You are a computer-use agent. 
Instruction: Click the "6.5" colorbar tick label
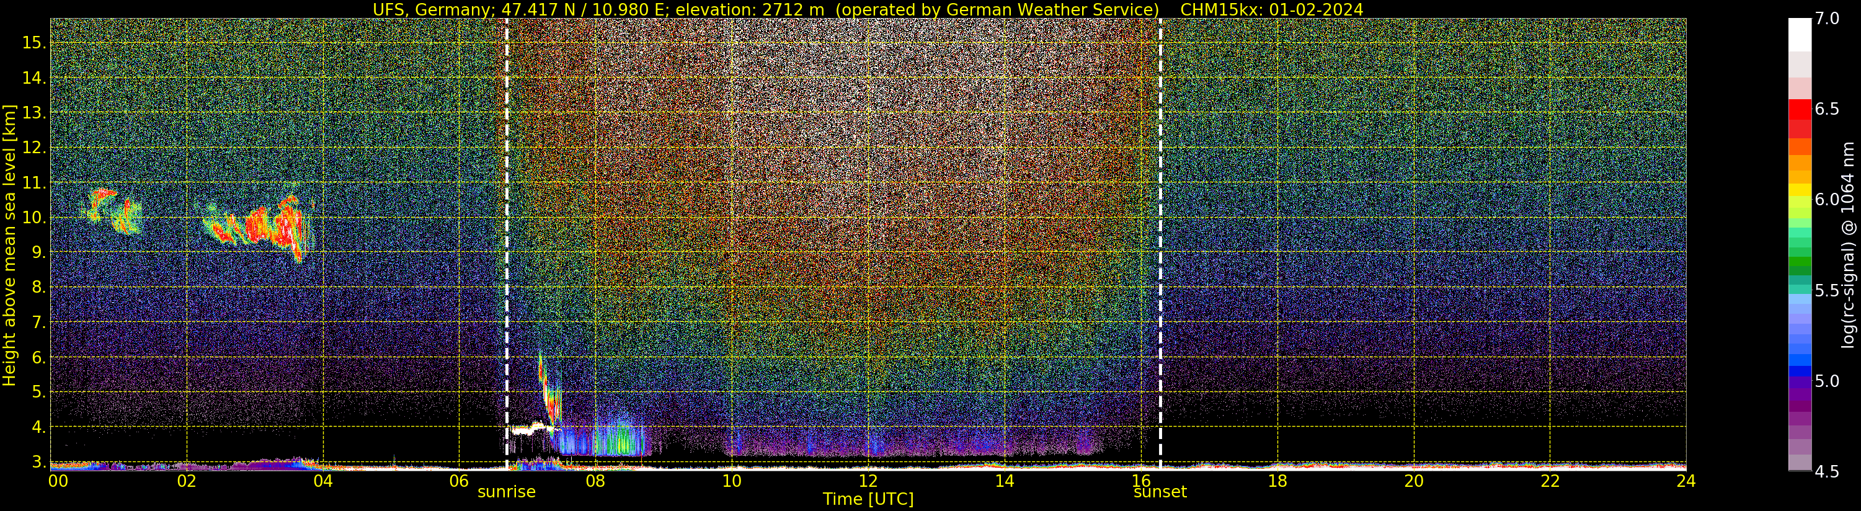(1826, 109)
